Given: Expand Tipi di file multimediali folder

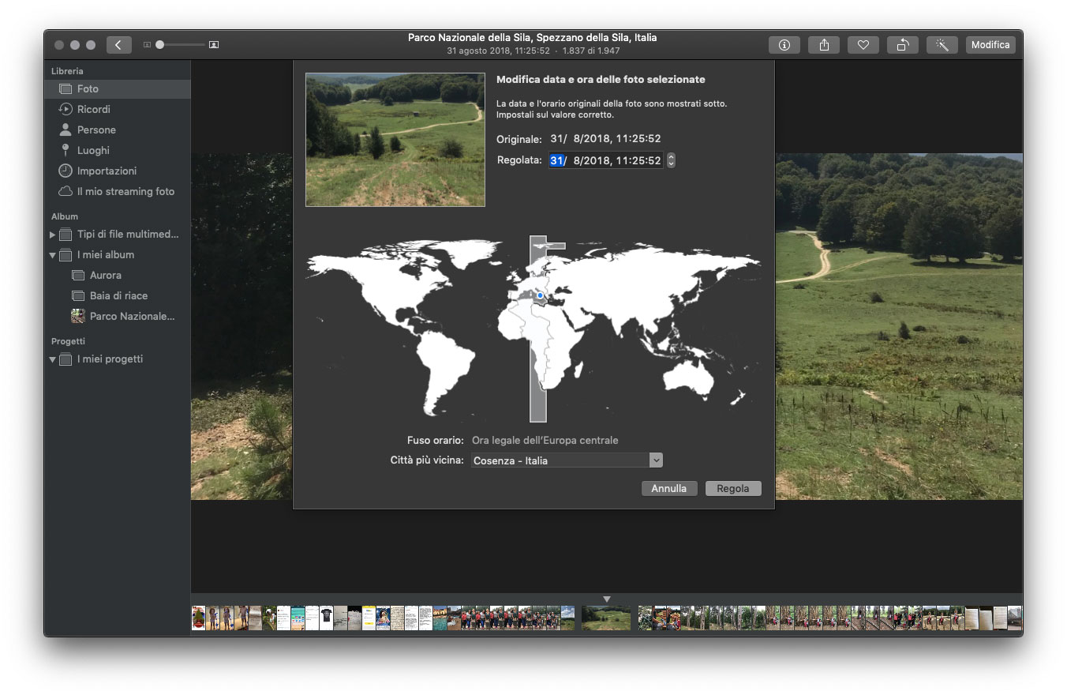Looking at the screenshot, I should 53,235.
